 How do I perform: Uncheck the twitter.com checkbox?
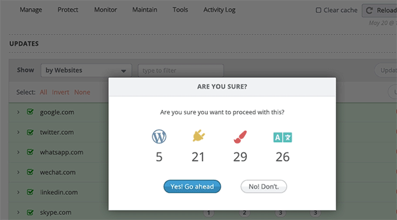(x=30, y=132)
